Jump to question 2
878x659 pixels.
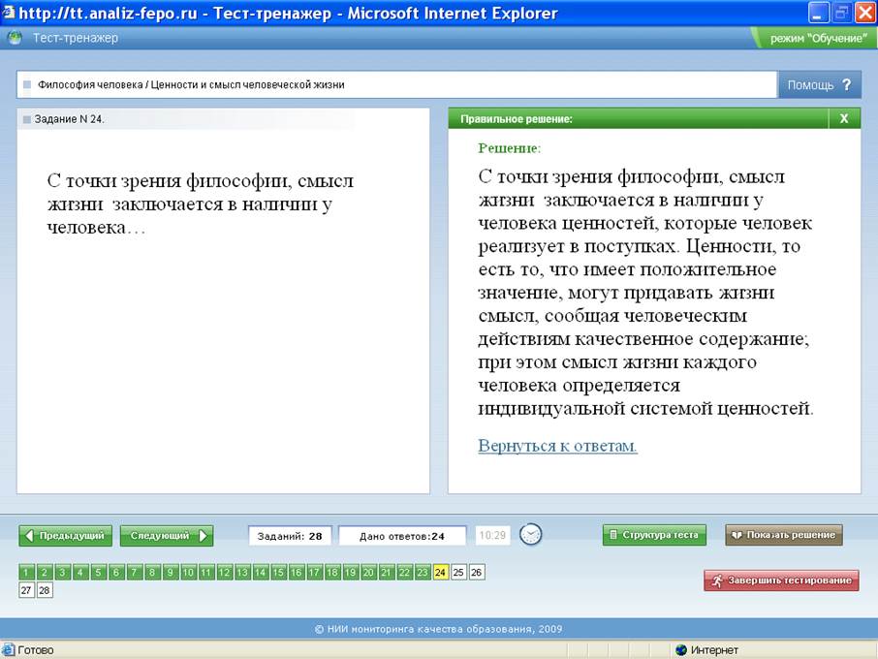[x=45, y=572]
